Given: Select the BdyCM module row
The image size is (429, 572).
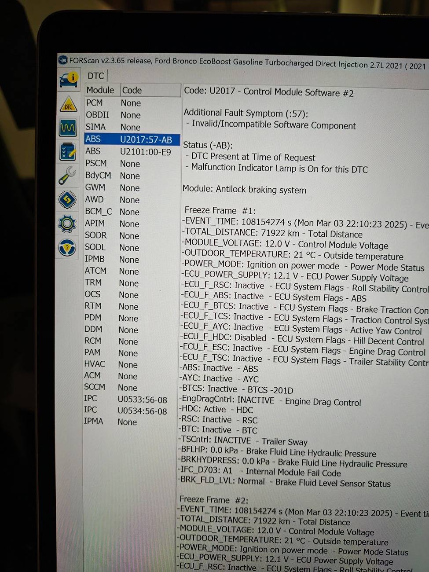Looking at the screenshot, I should (132, 176).
